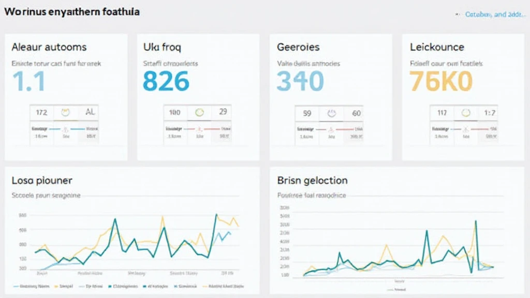The height and width of the screenshot is (298, 530).
Task: Select the 826 value in Uki froq card
Action: (x=166, y=81)
